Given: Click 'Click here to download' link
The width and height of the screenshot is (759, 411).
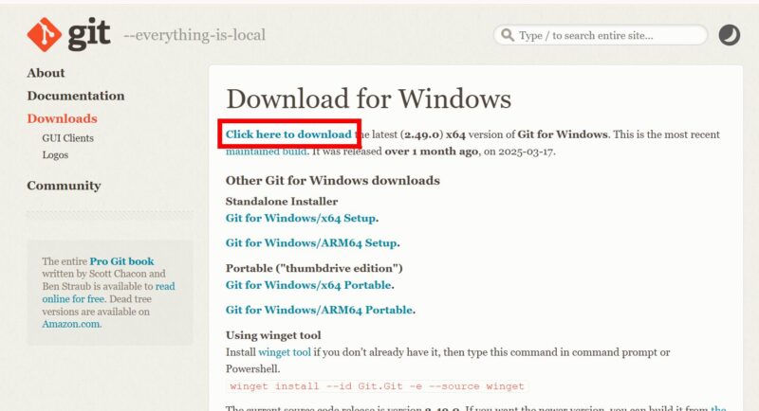Looking at the screenshot, I should [x=288, y=134].
